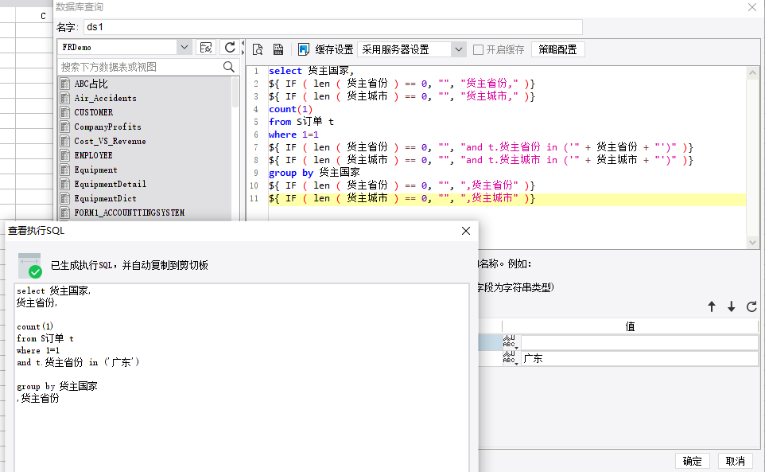Viewport: 765px width, 472px height.
Task: Click SQL line 5 from S订单 t
Action: click(301, 122)
